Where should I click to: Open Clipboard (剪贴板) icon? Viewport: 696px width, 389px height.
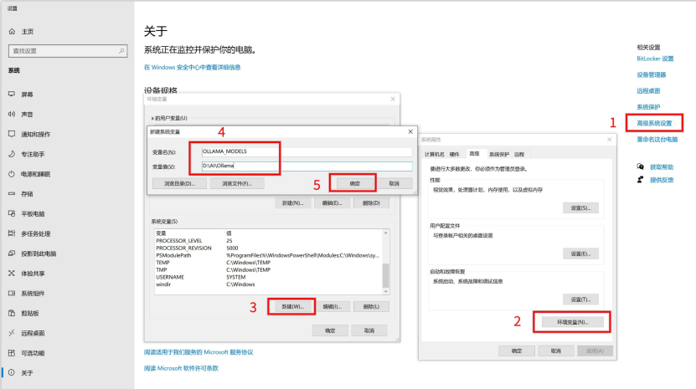tap(12, 313)
